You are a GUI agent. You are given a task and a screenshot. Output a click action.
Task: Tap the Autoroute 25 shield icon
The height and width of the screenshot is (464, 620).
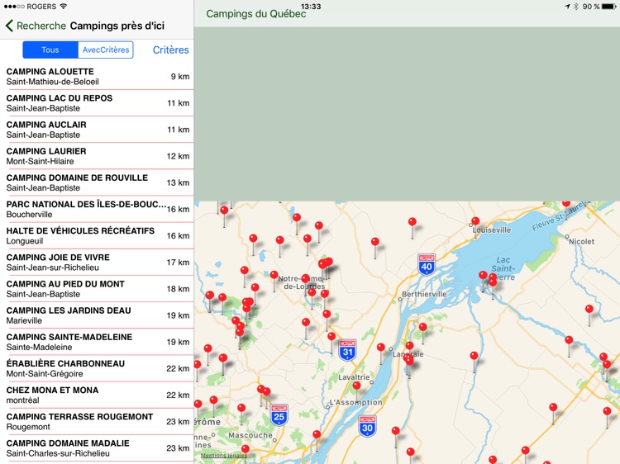point(279,415)
